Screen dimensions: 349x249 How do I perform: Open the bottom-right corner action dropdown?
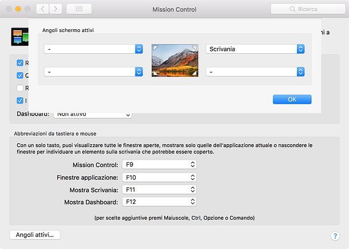[x=255, y=72]
